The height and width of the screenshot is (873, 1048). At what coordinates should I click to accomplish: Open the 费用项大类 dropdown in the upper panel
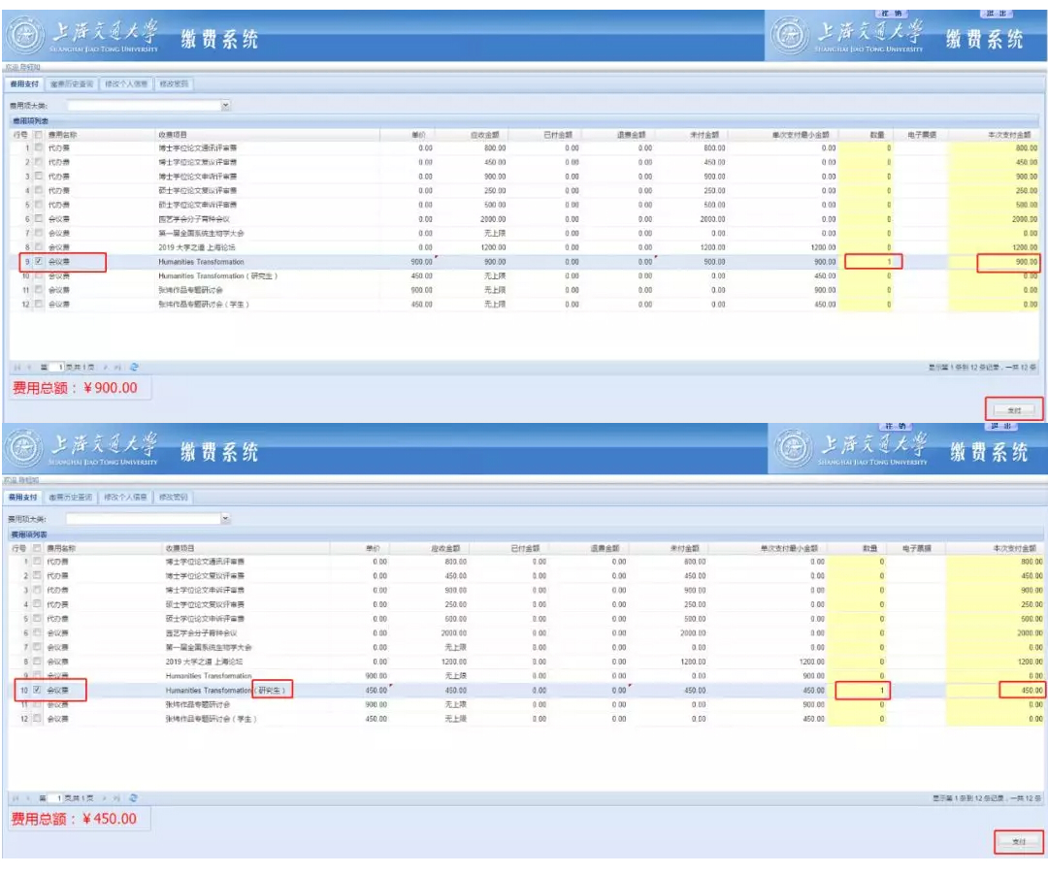(226, 105)
